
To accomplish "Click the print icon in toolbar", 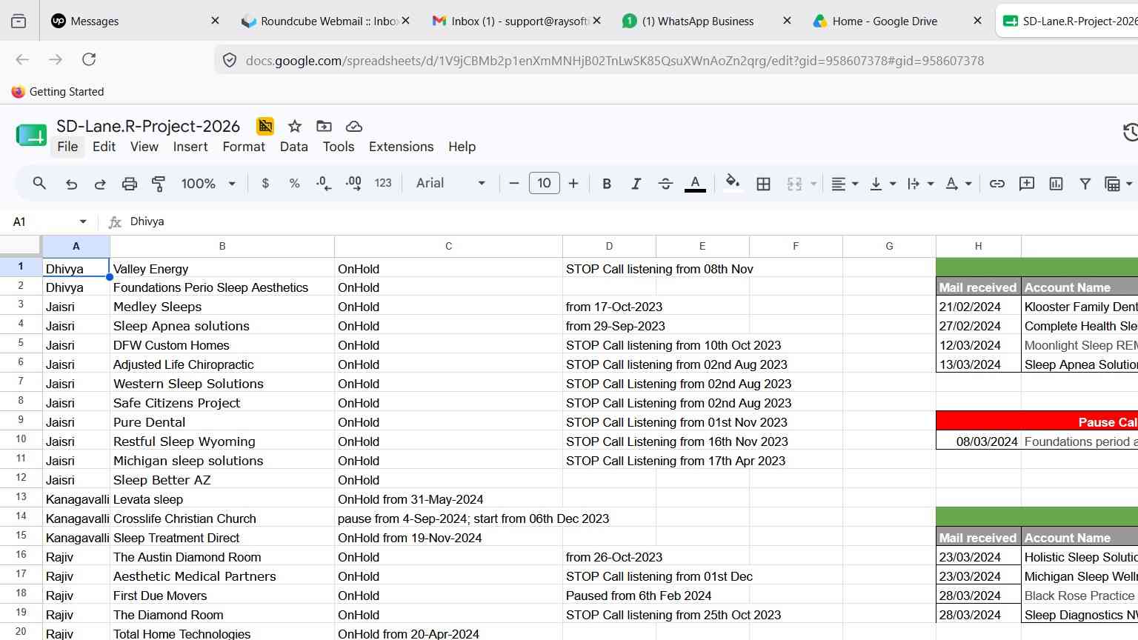I will click(x=130, y=184).
